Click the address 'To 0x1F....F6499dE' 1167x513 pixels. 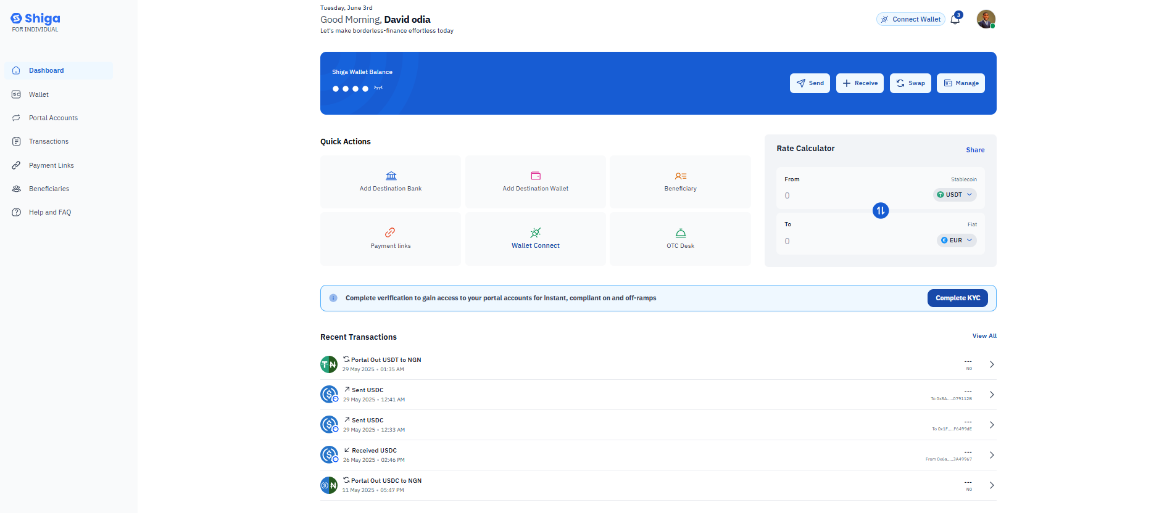[952, 429]
